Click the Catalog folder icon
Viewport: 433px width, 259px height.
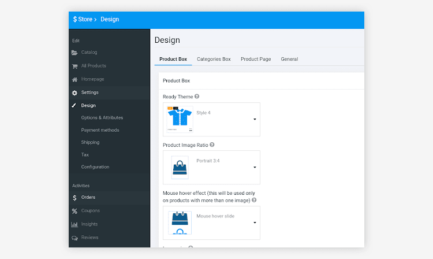point(74,53)
